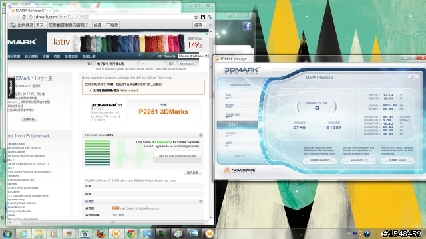Click Sign in through Facebook link
426x239 pixels.
[x=171, y=69]
